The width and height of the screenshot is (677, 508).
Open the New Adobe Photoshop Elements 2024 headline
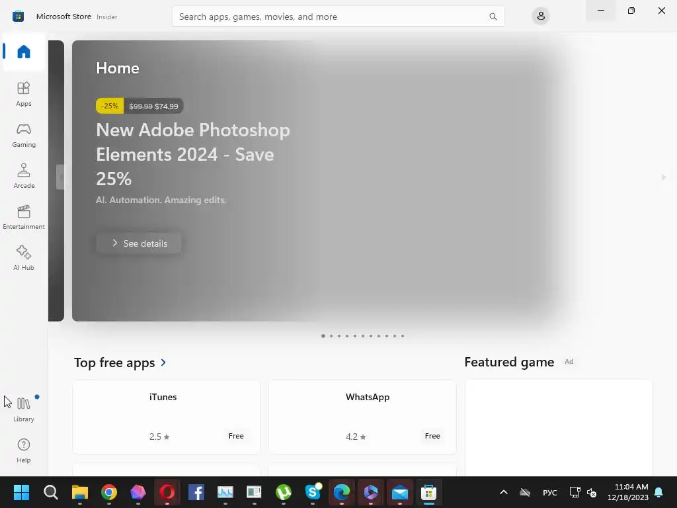coord(193,154)
